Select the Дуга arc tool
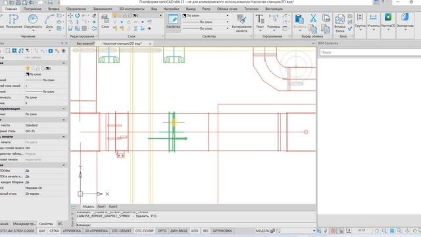421x237 pixels. 49,21
